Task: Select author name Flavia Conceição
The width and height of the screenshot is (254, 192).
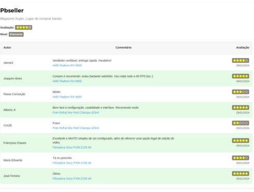Action: (x=15, y=94)
